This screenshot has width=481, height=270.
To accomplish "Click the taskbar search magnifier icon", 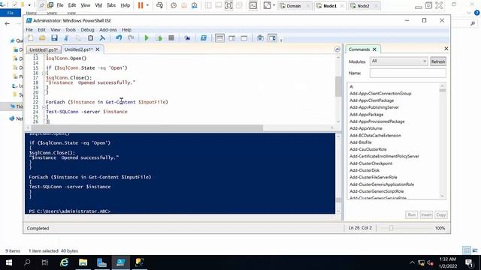I will (27, 262).
